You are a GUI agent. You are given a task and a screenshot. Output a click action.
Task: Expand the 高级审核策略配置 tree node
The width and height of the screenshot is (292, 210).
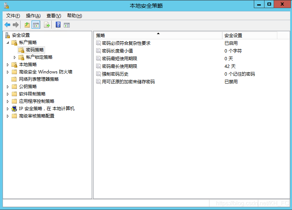[8, 116]
